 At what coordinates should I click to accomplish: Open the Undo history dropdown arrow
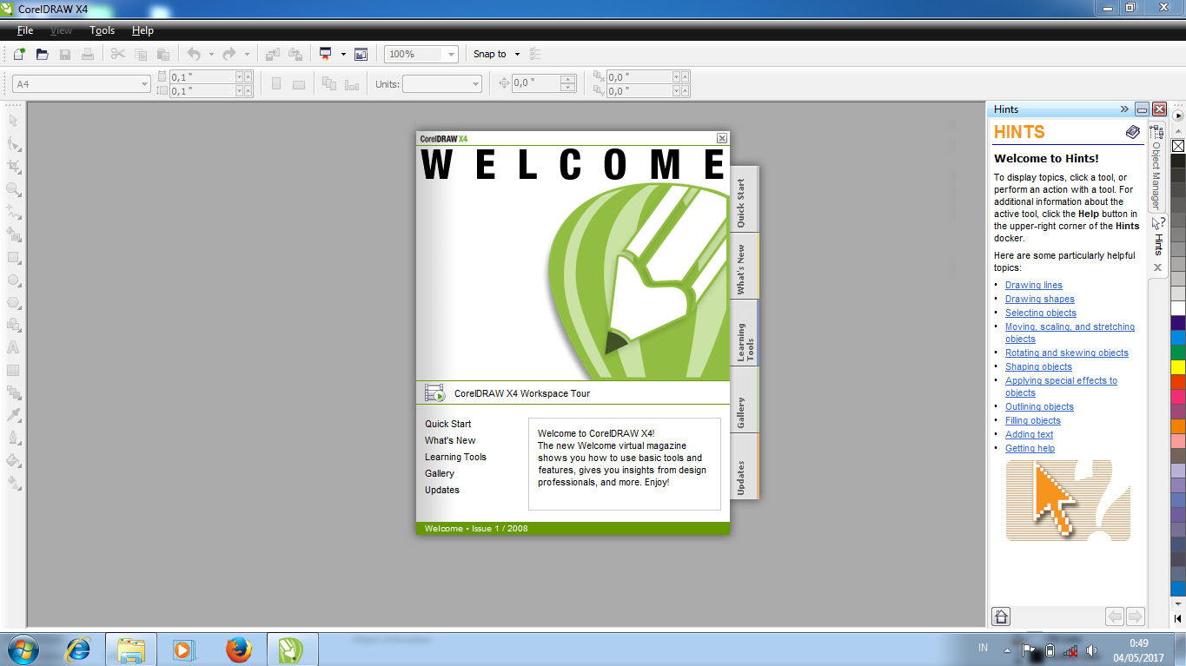(x=211, y=54)
